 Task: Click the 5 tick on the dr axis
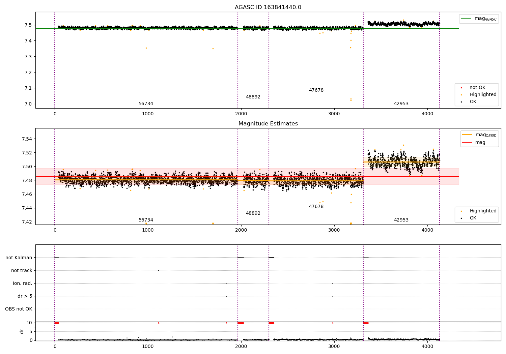(31, 332)
